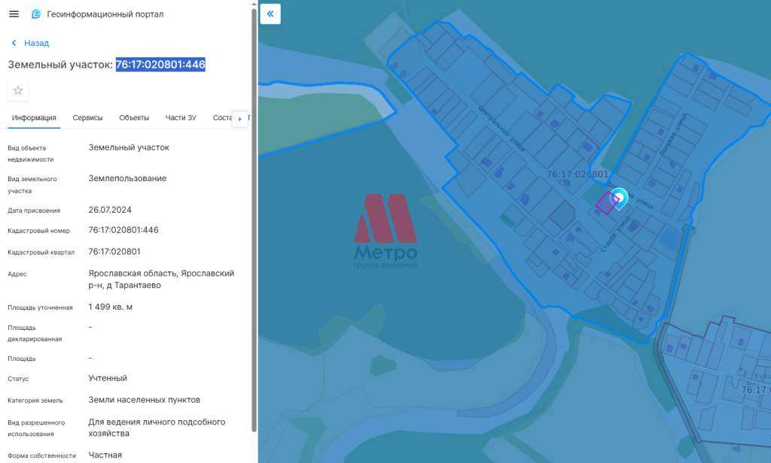Viewport: 771px width, 463px height.
Task: Click the 76:17:020801 quarter label on map
Action: click(577, 174)
